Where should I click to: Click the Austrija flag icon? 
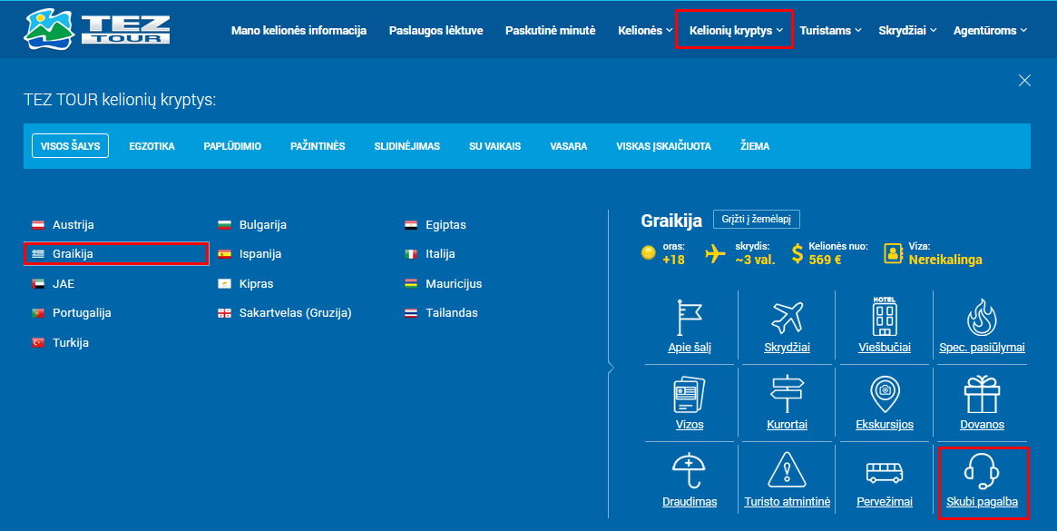tap(38, 225)
